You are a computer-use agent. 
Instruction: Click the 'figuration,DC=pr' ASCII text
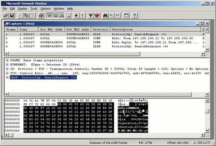click(133, 123)
